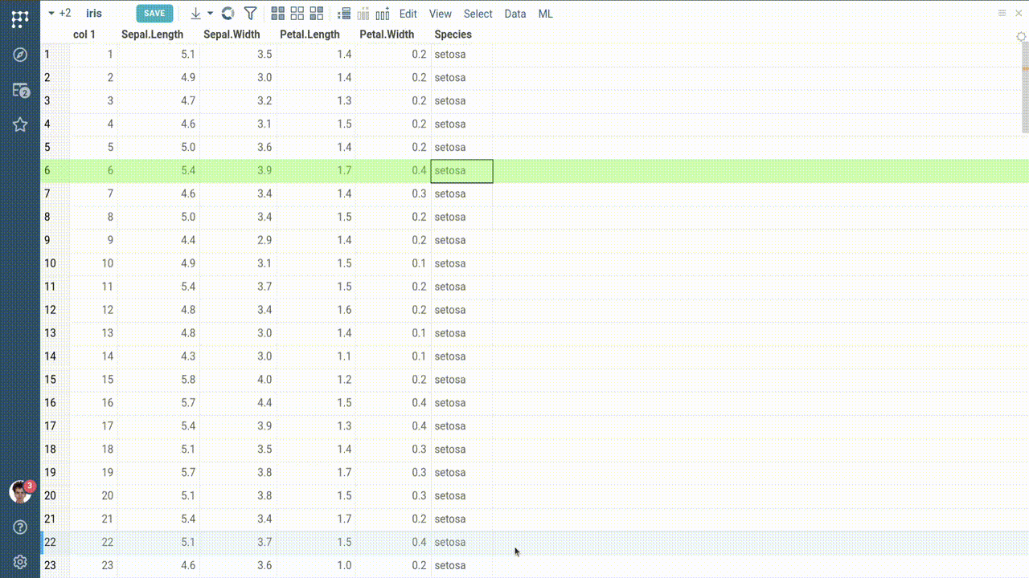Expand the +2 open tables dropdown arrow

coord(51,14)
